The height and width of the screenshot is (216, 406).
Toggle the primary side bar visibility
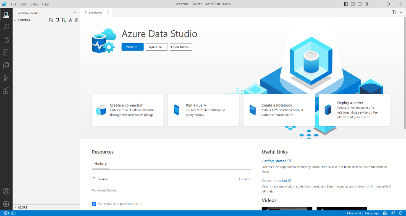pos(346,4)
